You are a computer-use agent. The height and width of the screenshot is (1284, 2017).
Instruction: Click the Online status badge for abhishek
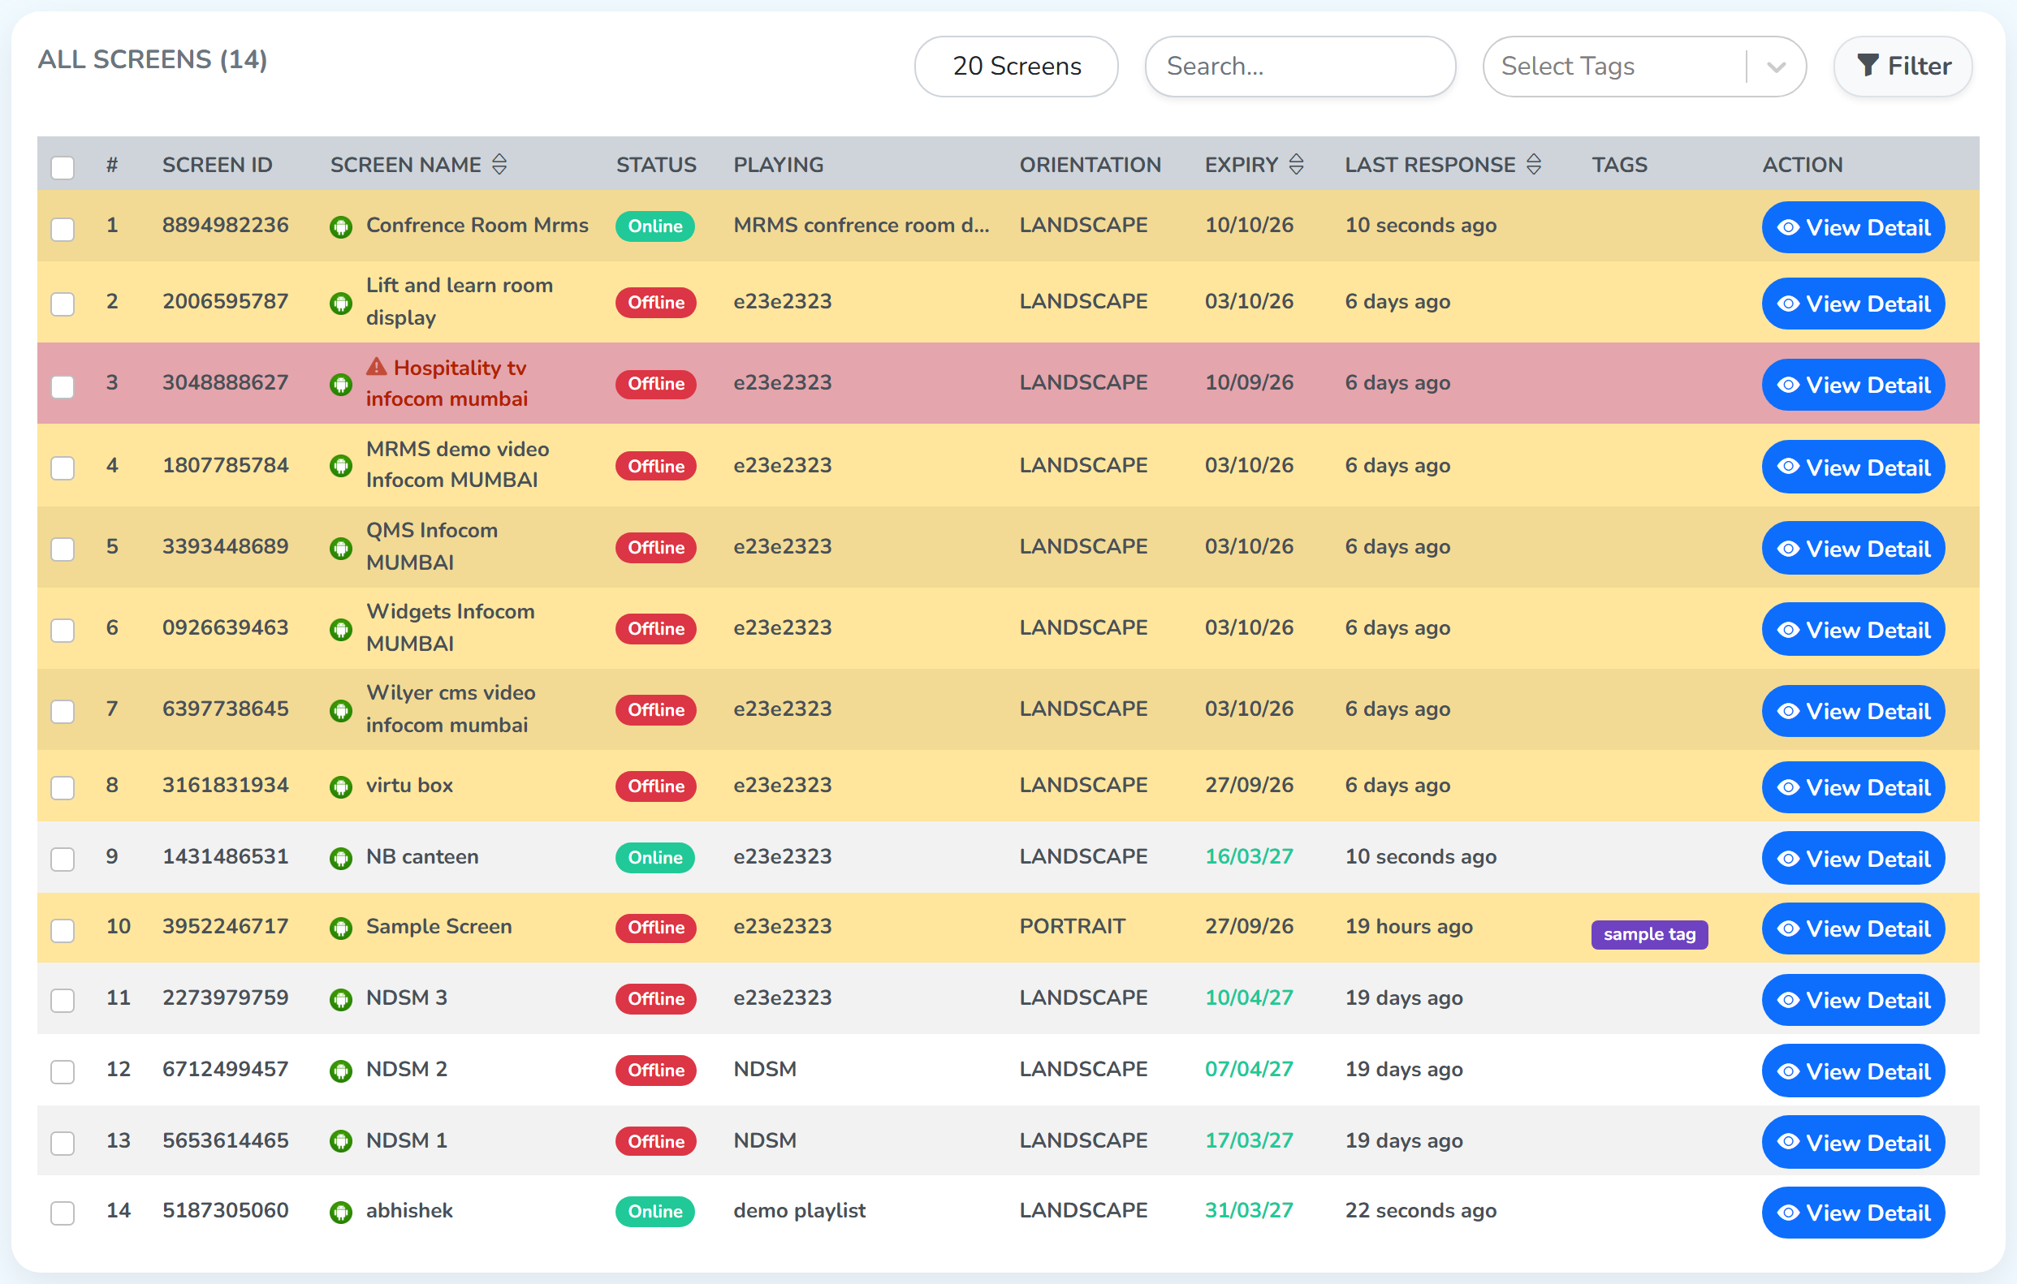(655, 1211)
